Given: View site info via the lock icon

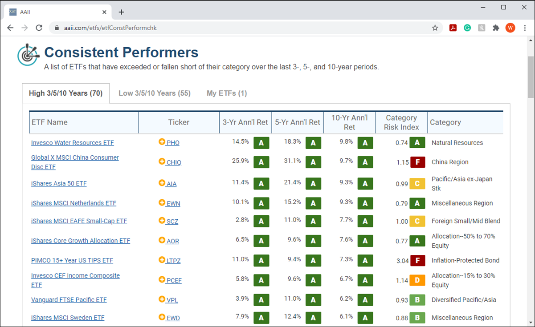Looking at the screenshot, I should (57, 28).
